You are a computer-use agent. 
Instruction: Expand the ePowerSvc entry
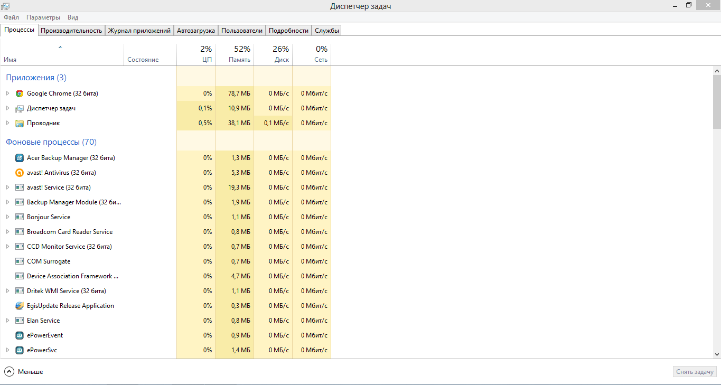coord(7,350)
